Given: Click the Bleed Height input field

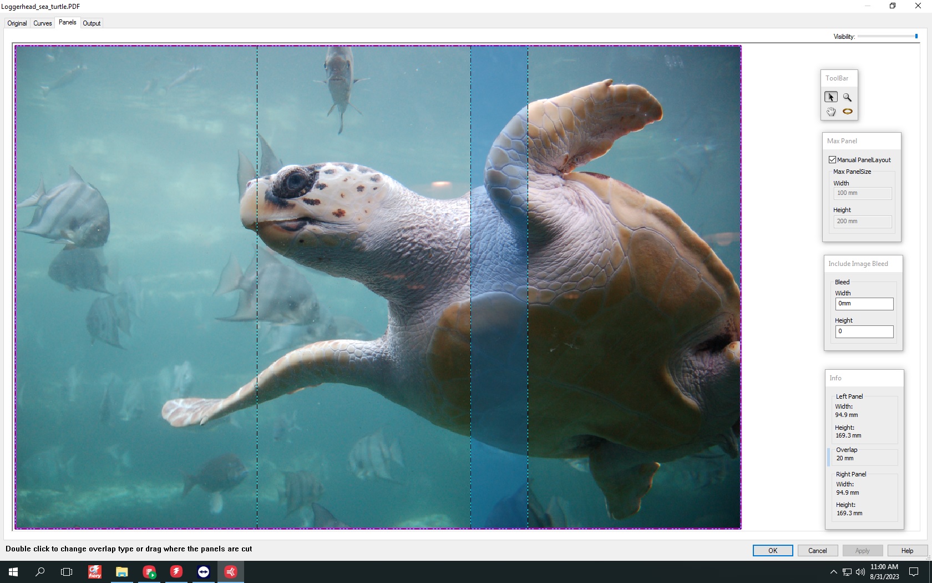Looking at the screenshot, I should click(x=864, y=331).
